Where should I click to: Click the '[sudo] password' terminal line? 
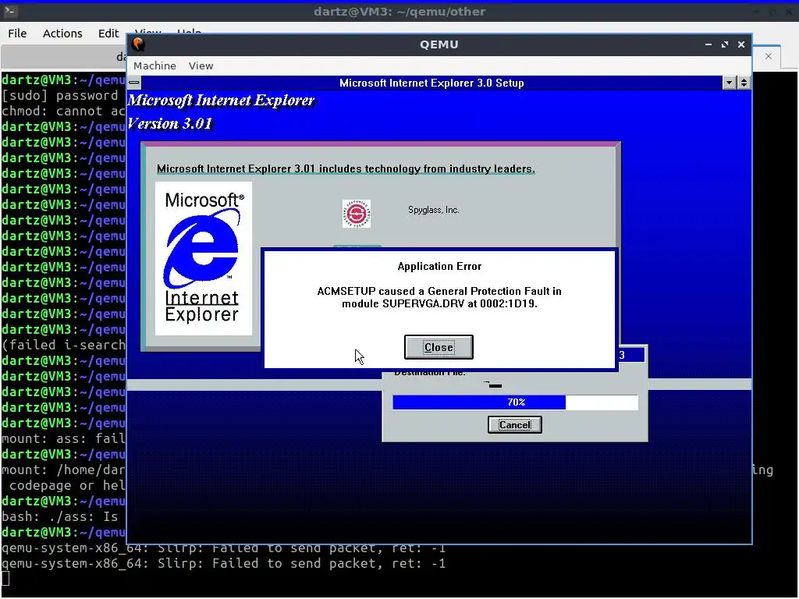pyautogui.click(x=60, y=95)
